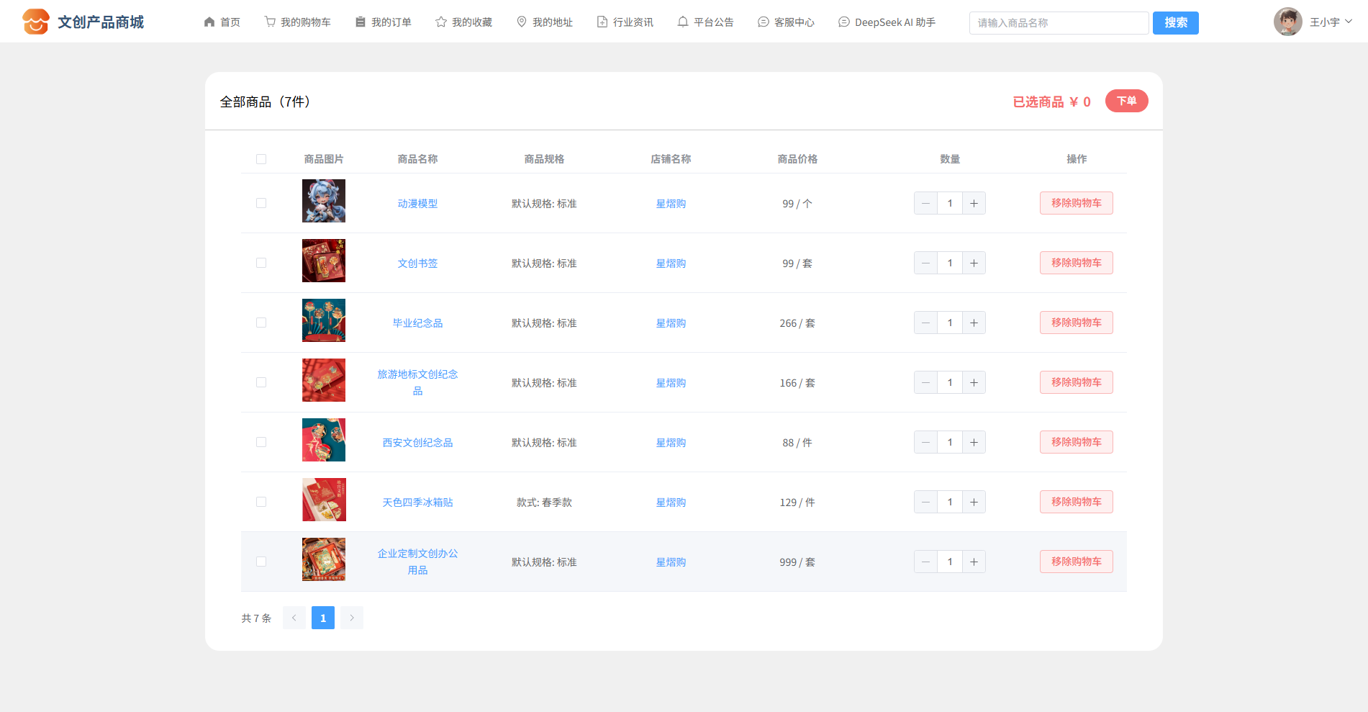This screenshot has width=1368, height=712.
Task: Go to next page with right chevron
Action: [352, 618]
